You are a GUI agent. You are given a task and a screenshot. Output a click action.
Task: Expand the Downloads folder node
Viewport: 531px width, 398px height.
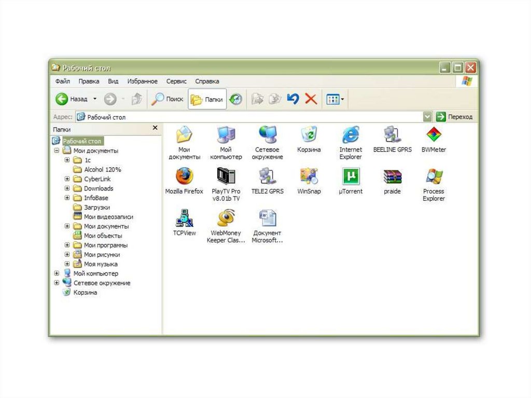click(x=67, y=188)
